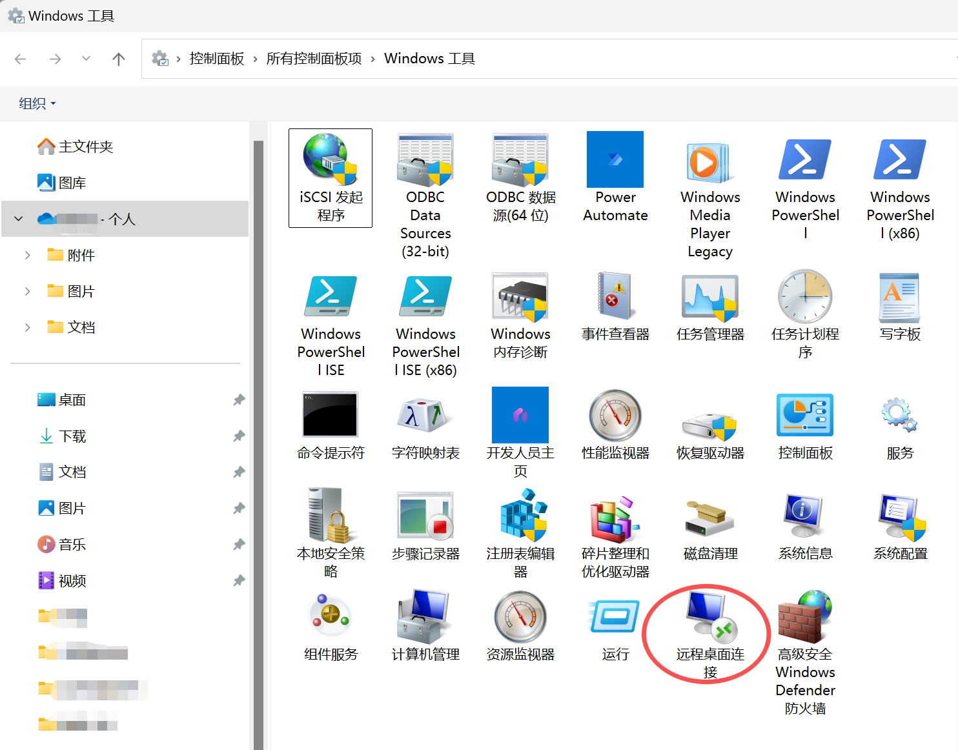
Task: Open 性能监视器
Action: 615,425
